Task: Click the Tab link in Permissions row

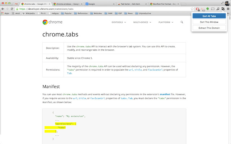Action: pos(69,73)
